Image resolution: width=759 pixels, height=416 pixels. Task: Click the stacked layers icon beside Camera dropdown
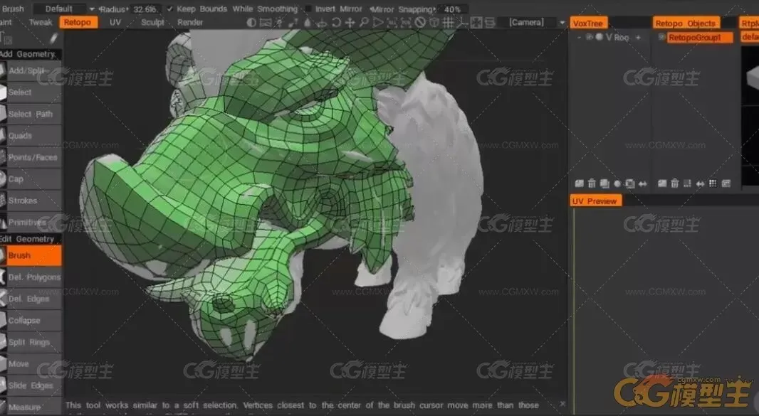(x=491, y=22)
